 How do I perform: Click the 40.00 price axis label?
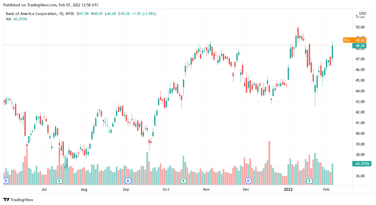[360, 134]
